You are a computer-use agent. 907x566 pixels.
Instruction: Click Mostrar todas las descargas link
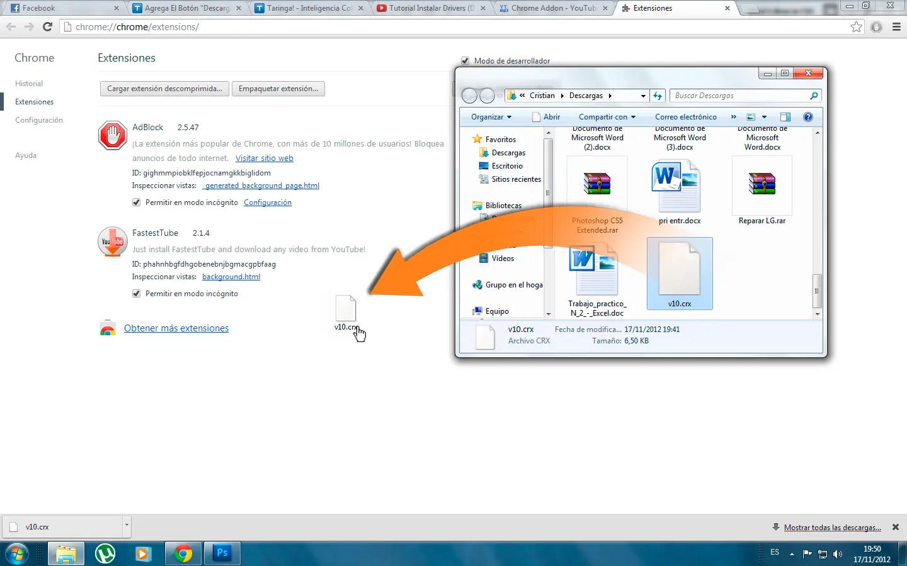tap(832, 528)
